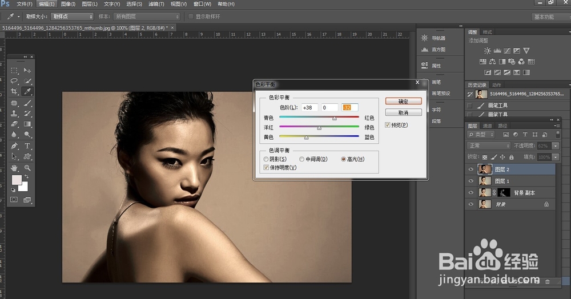Select the Lasso tool
Viewport: 571px width, 299px height.
(14, 81)
